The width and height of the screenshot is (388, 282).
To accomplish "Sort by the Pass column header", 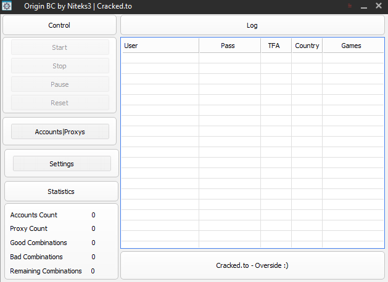I will 230,46.
